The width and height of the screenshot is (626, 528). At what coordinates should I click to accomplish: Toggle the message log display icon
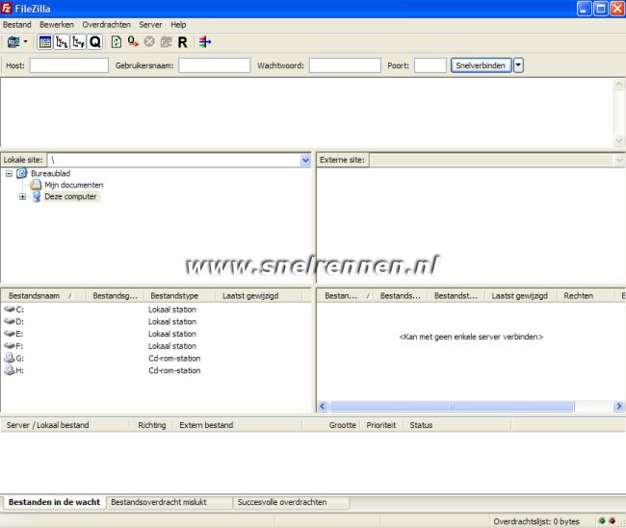pos(45,42)
